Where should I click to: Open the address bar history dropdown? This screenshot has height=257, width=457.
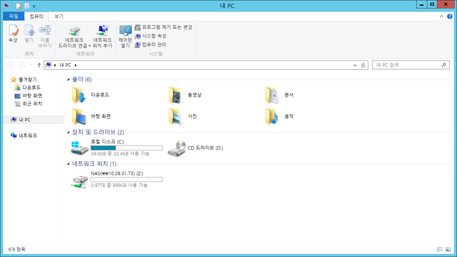[355, 65]
